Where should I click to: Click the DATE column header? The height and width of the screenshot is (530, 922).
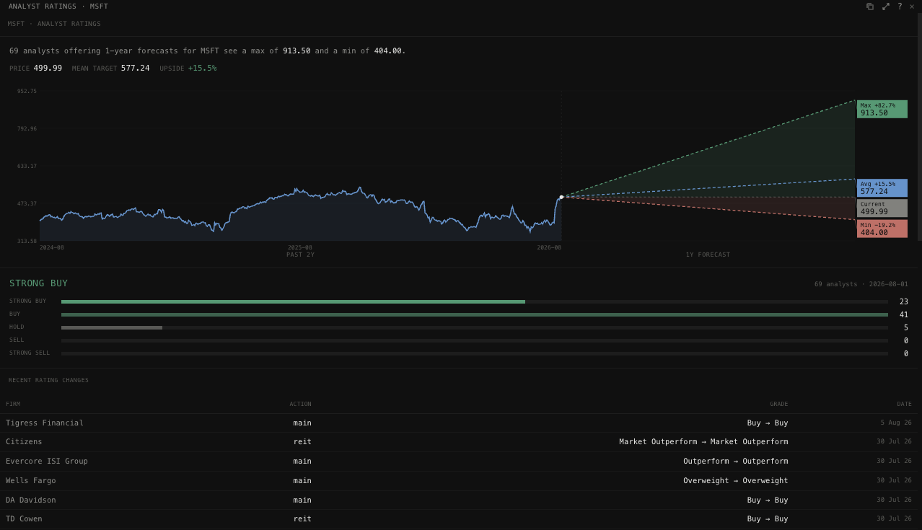pyautogui.click(x=904, y=404)
